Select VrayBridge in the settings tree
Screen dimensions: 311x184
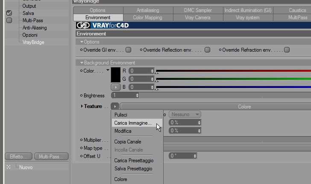[33, 42]
